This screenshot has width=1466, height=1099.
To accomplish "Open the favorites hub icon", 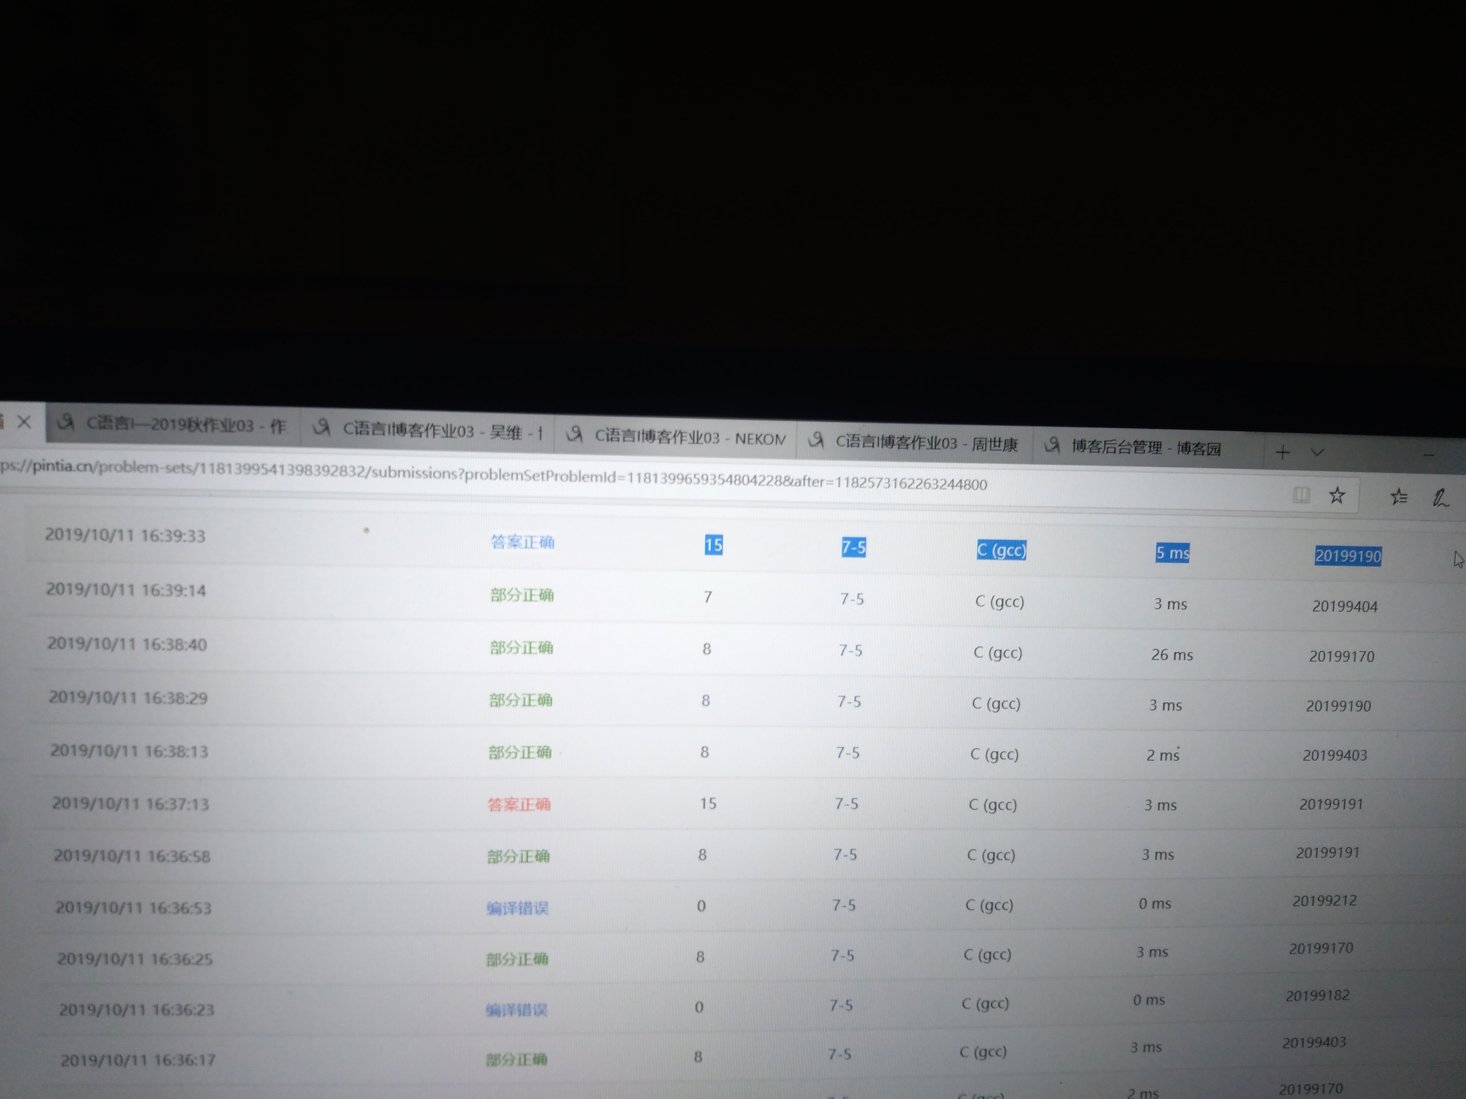I will point(1398,497).
